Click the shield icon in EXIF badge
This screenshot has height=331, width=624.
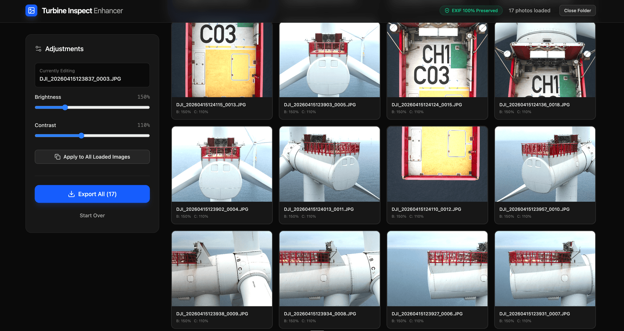447,11
